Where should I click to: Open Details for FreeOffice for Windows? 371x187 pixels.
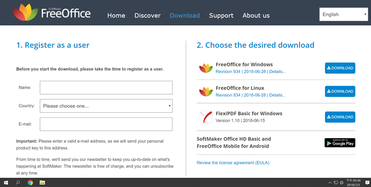(277, 72)
